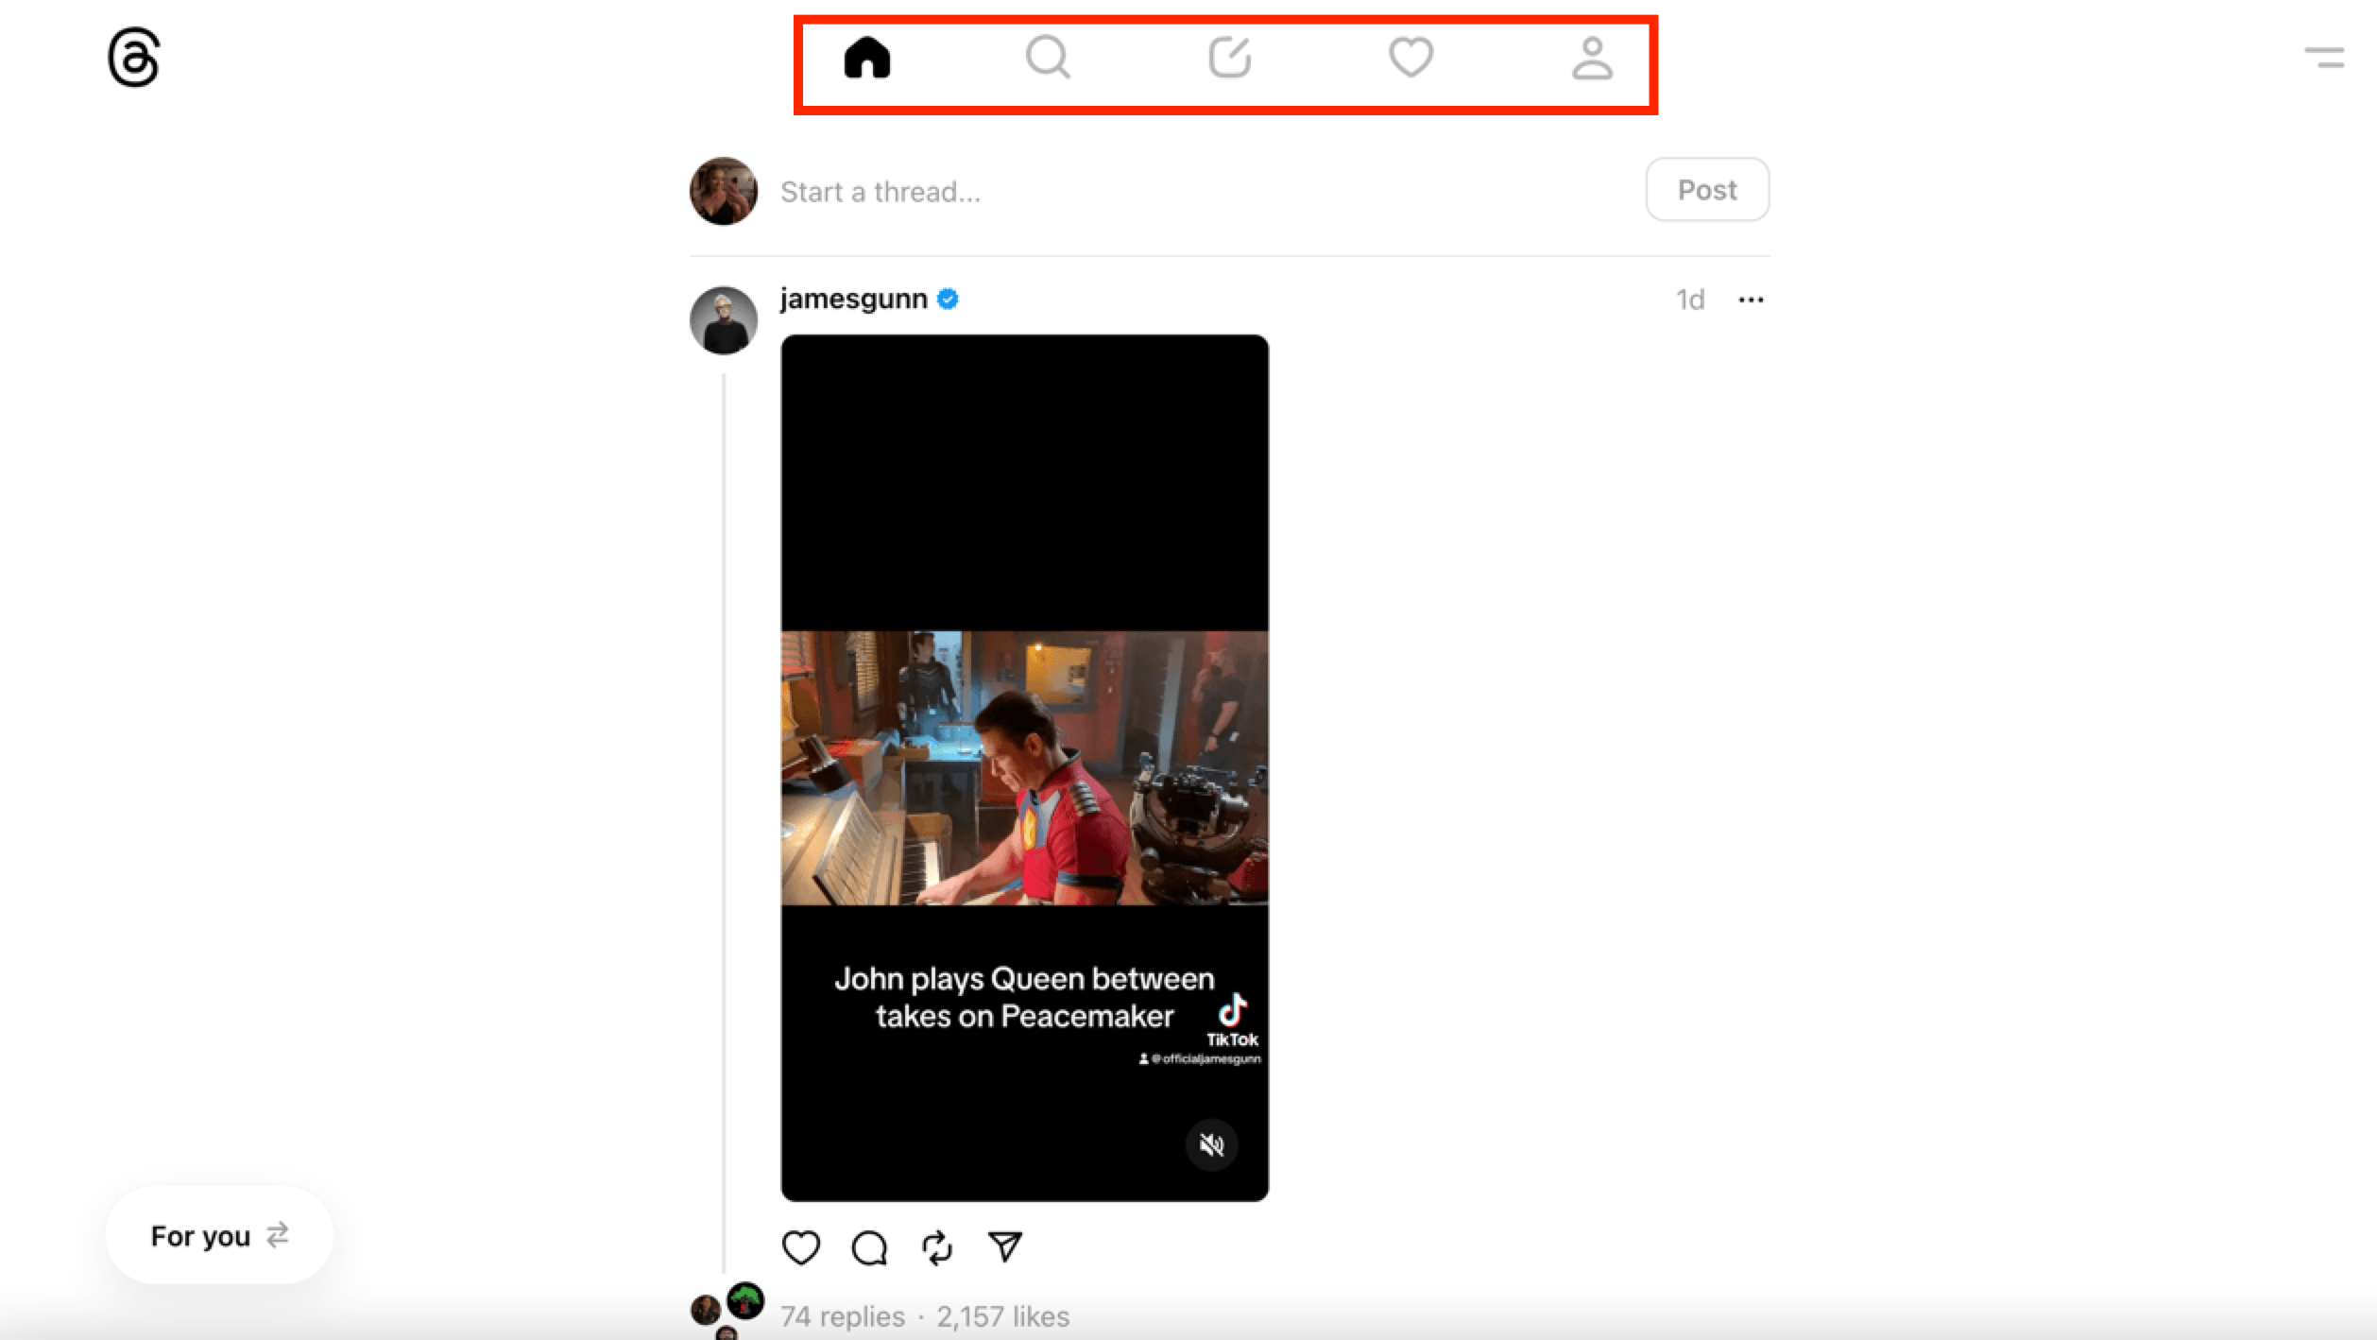Open the Activity/Likes icon
This screenshot has height=1340, width=2377.
pyautogui.click(x=1411, y=57)
